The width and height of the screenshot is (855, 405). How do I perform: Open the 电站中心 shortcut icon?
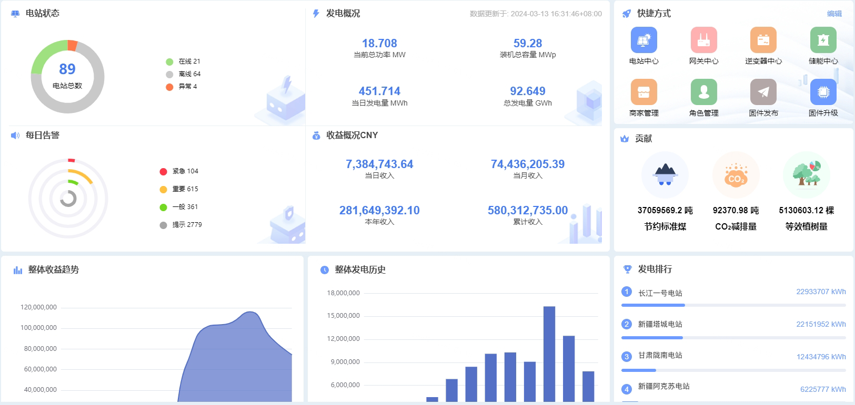tap(644, 40)
